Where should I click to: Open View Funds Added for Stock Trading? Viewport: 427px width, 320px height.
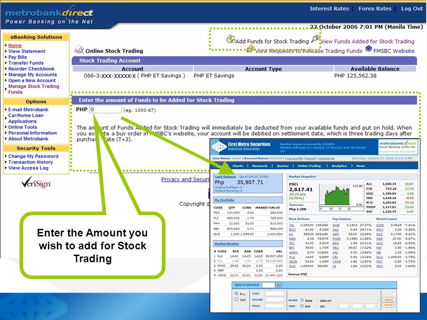click(x=367, y=41)
